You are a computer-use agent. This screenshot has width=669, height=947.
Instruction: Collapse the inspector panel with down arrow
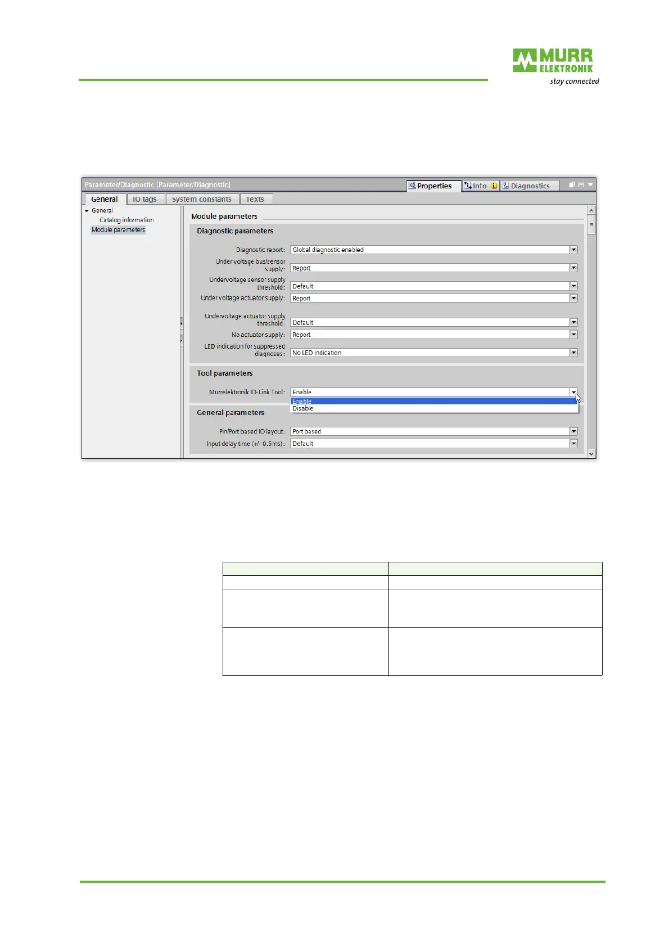590,184
